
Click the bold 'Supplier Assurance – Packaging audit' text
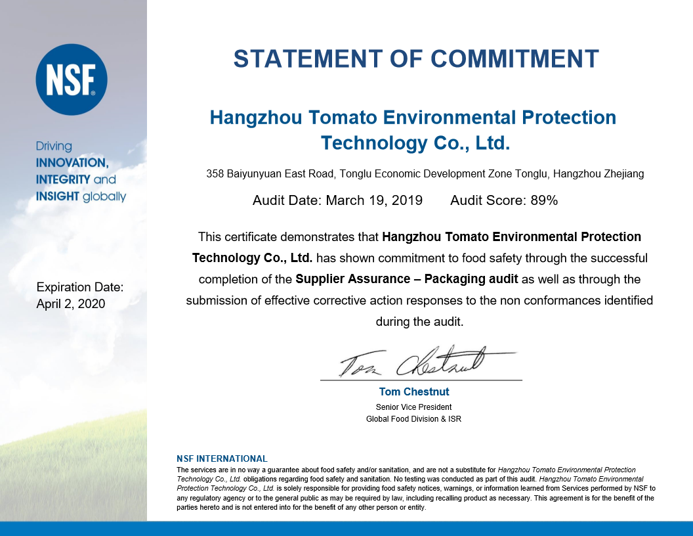click(407, 279)
